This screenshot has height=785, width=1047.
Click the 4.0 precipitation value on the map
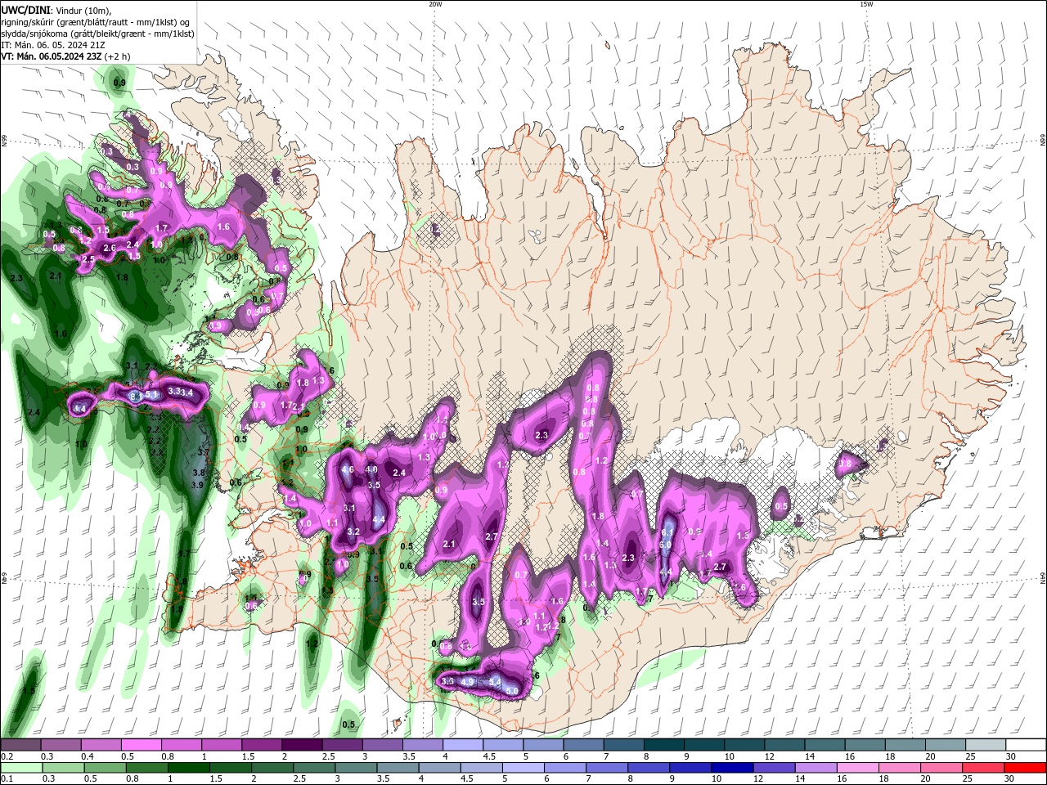click(371, 470)
